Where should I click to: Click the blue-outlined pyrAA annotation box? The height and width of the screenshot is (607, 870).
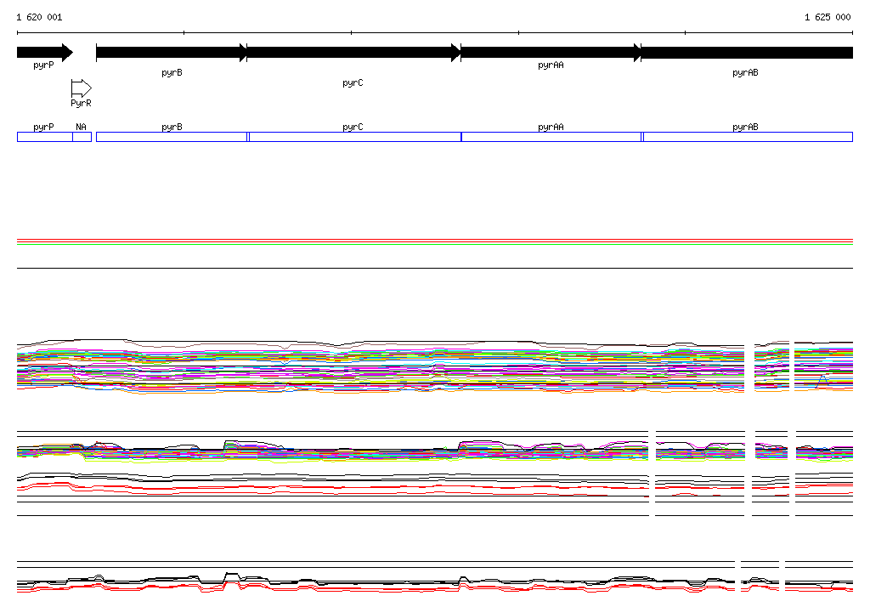coord(551,137)
